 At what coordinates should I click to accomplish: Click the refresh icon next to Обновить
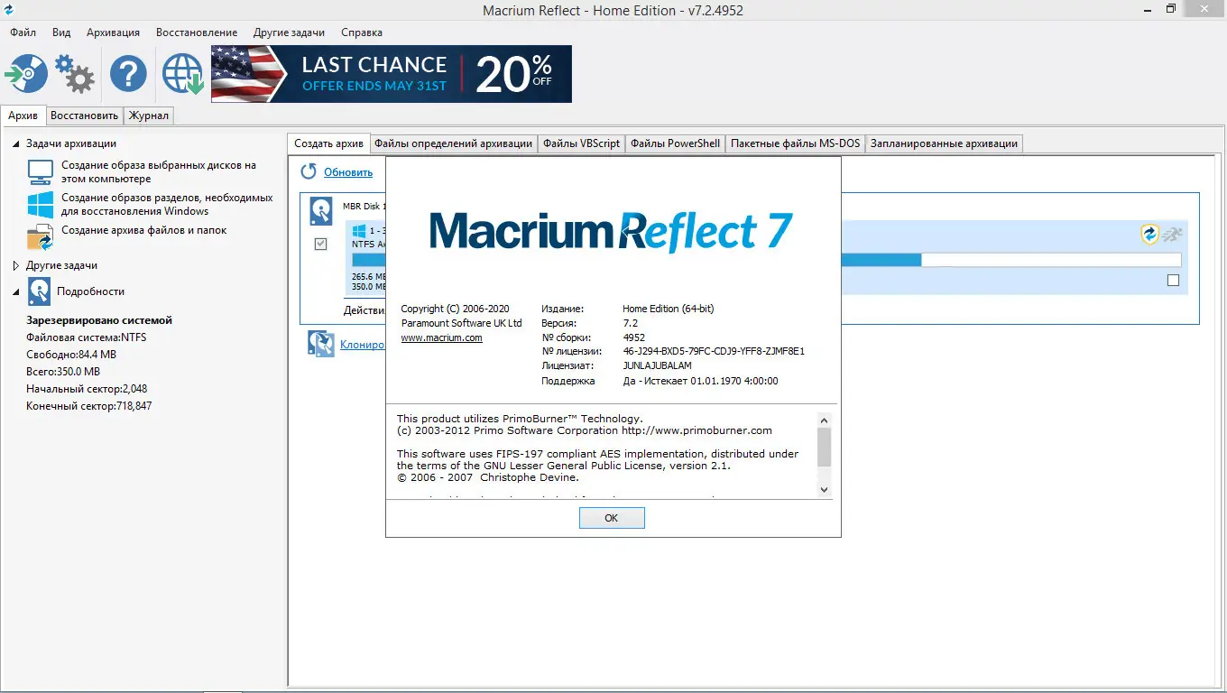coord(309,171)
